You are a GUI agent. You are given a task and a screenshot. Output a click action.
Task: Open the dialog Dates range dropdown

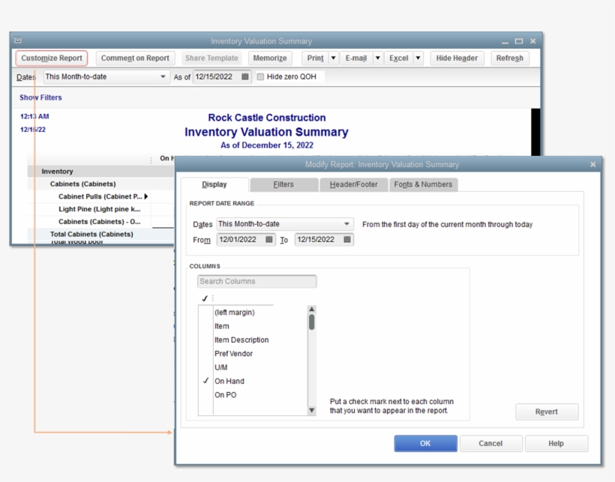point(285,224)
